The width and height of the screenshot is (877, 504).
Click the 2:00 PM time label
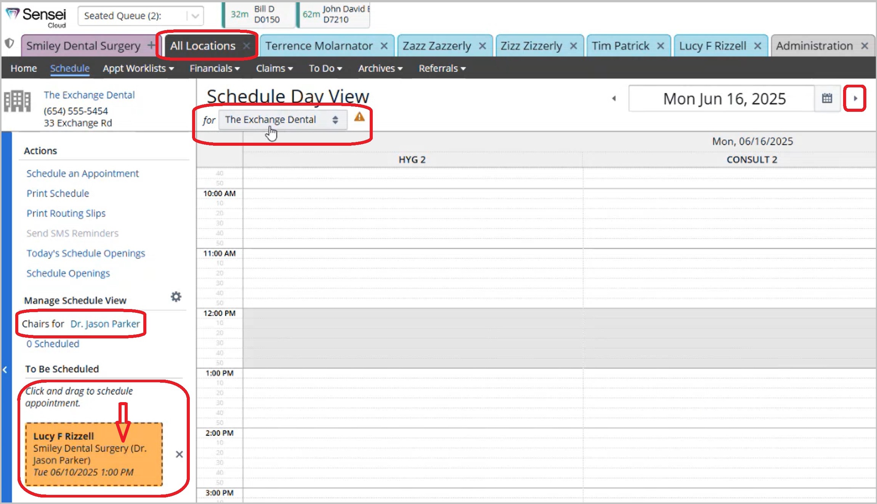click(x=220, y=433)
